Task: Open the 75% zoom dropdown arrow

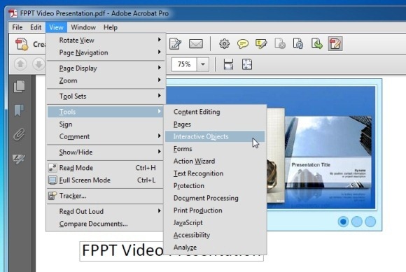Action: point(203,64)
